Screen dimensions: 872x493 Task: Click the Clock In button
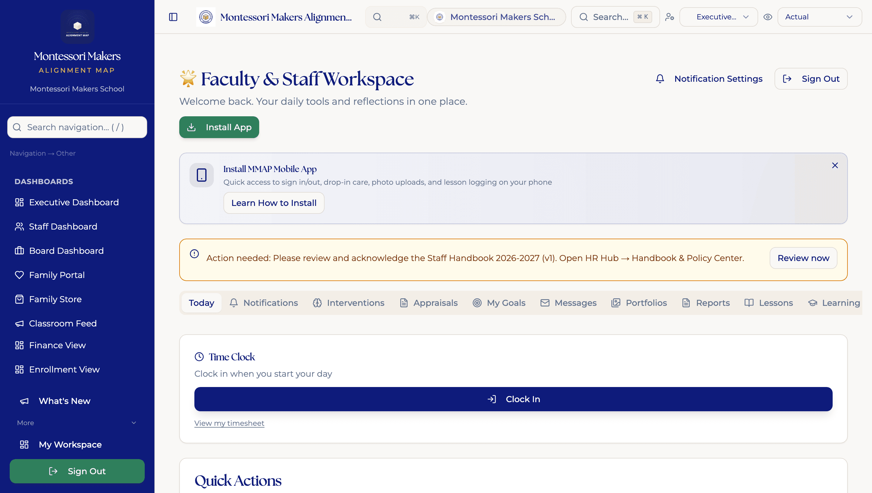click(513, 399)
